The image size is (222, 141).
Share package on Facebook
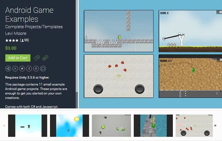tap(29, 69)
